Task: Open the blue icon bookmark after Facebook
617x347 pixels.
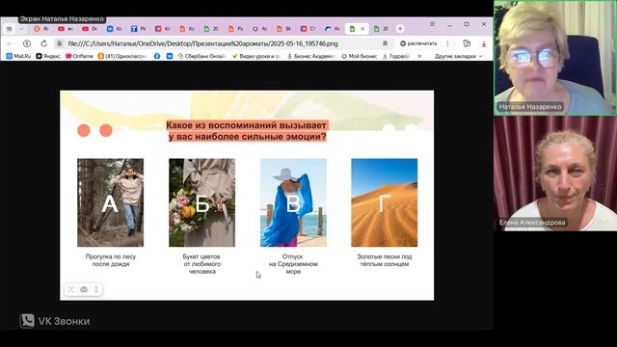Action: pos(170,56)
